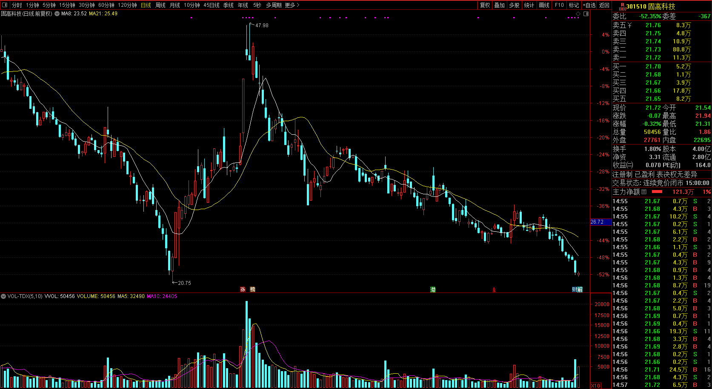The image size is (712, 389).
Task: Click the red S marker on the timeline
Action: [x=494, y=290]
